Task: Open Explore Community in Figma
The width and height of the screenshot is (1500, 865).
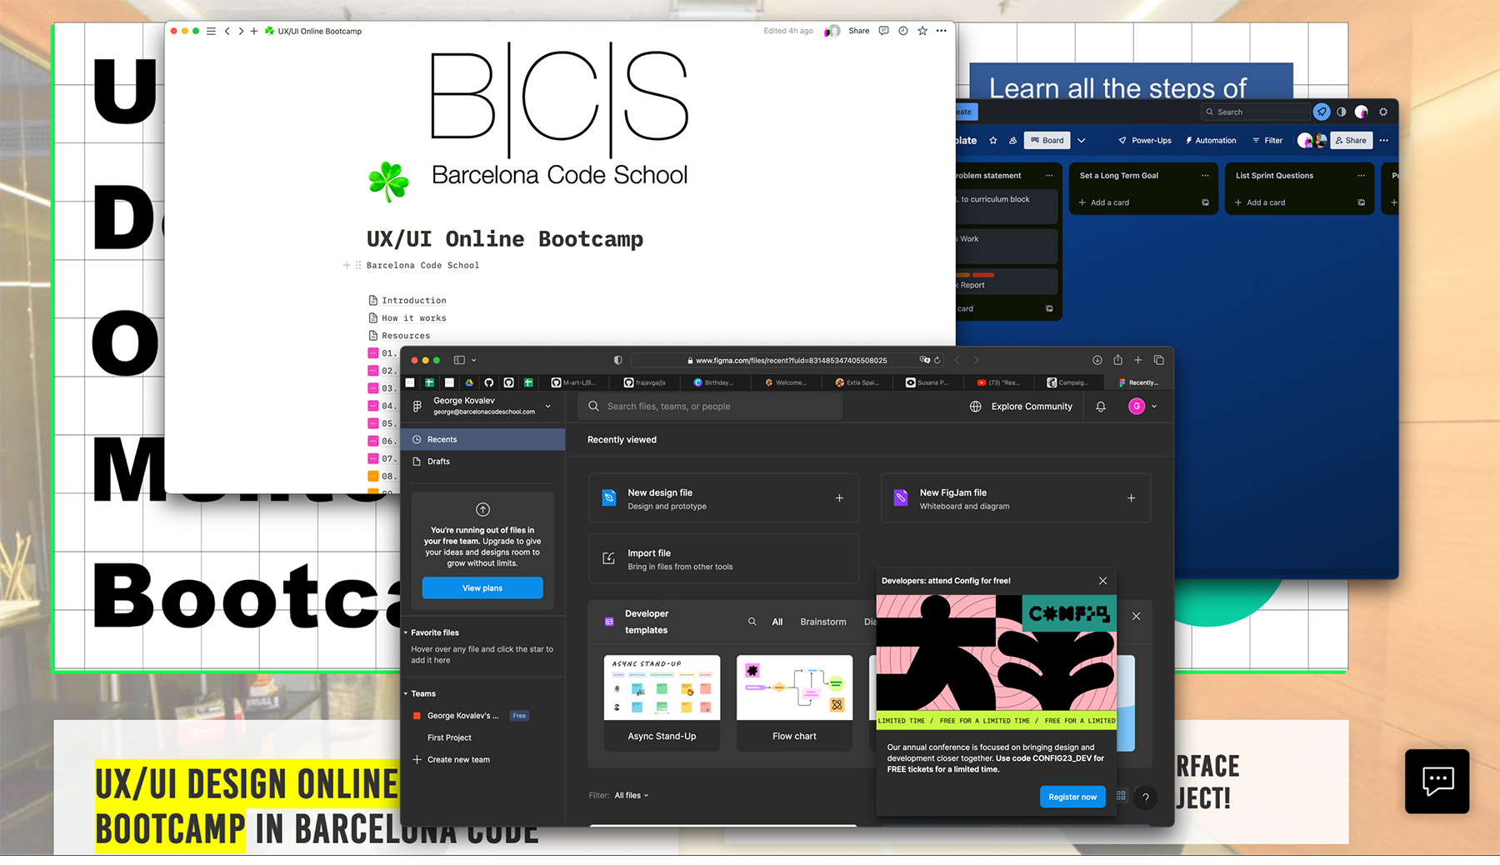Action: pos(1022,407)
